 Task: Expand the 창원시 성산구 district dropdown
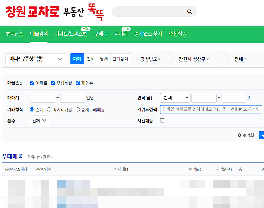[x=194, y=59]
